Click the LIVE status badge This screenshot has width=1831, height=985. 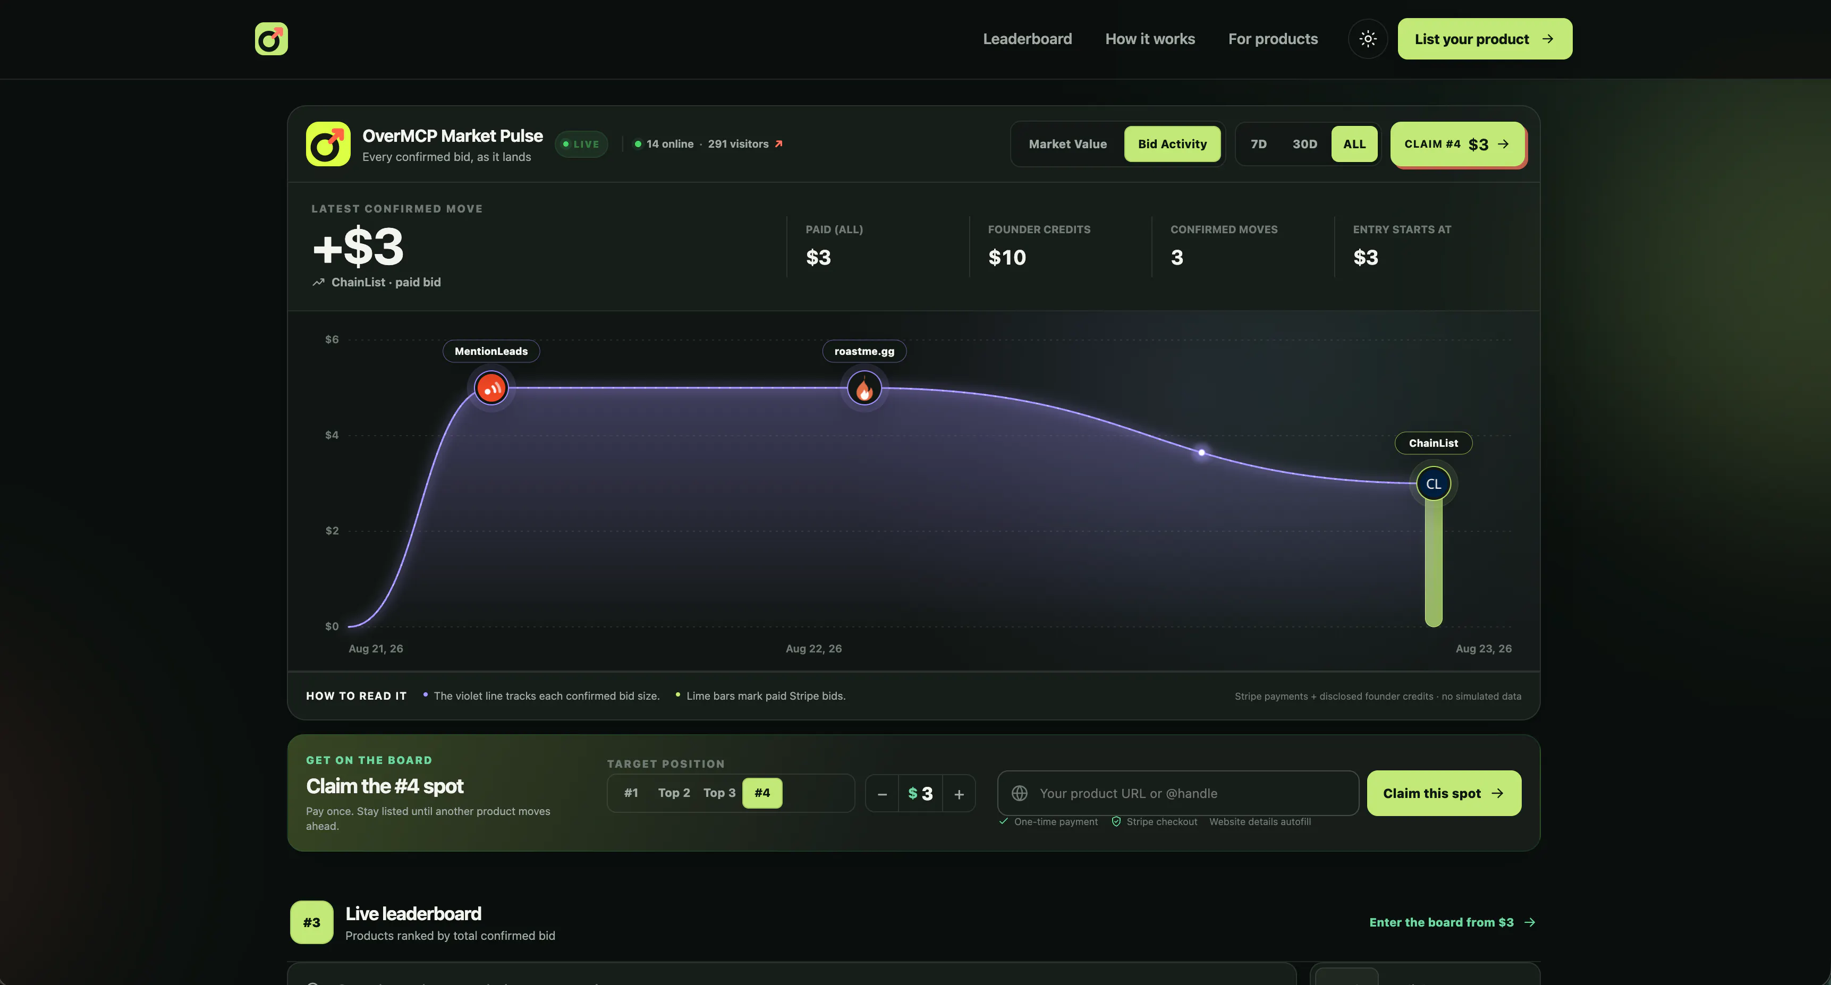click(581, 145)
